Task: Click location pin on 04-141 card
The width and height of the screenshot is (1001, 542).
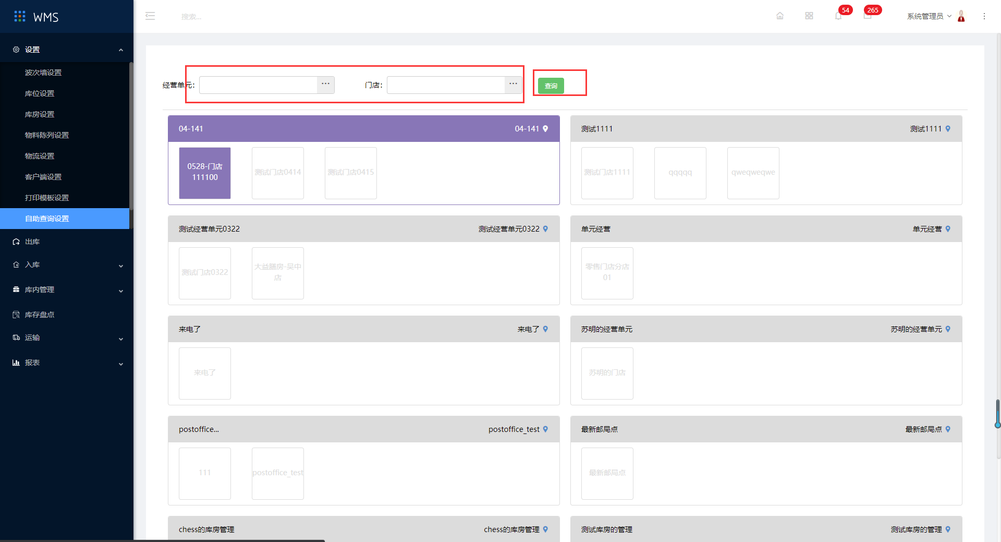Action: tap(545, 129)
